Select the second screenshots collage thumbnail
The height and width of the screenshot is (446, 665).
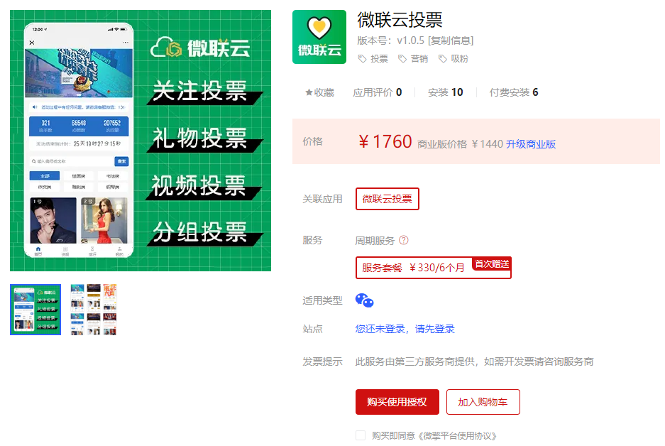[93, 310]
